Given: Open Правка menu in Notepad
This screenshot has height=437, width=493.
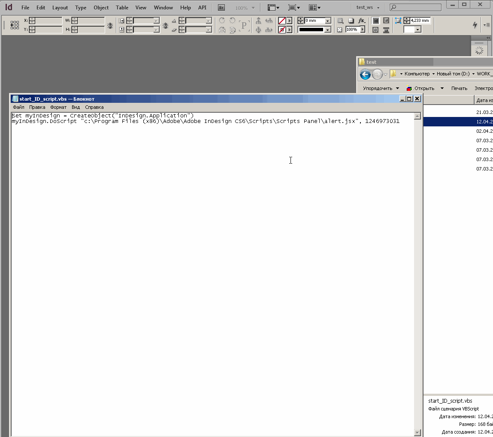Looking at the screenshot, I should 37,107.
